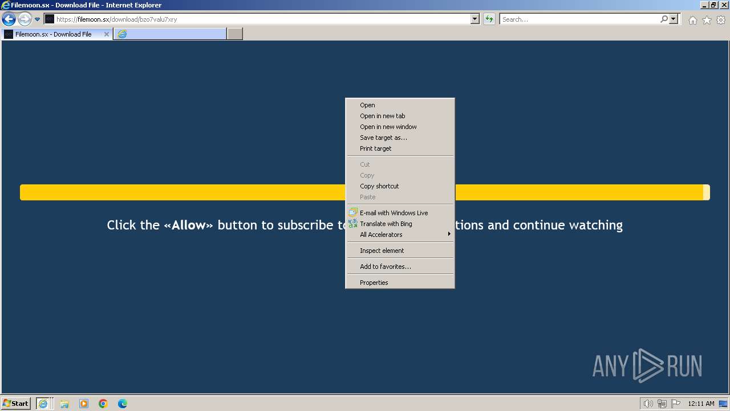
Task: Select Print target menu entry
Action: click(x=400, y=148)
